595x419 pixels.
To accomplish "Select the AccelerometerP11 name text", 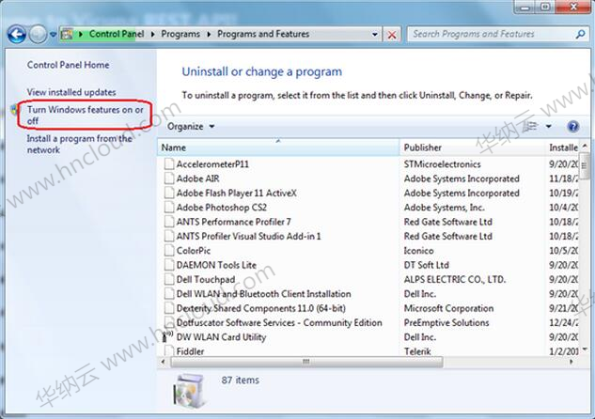I will [212, 164].
